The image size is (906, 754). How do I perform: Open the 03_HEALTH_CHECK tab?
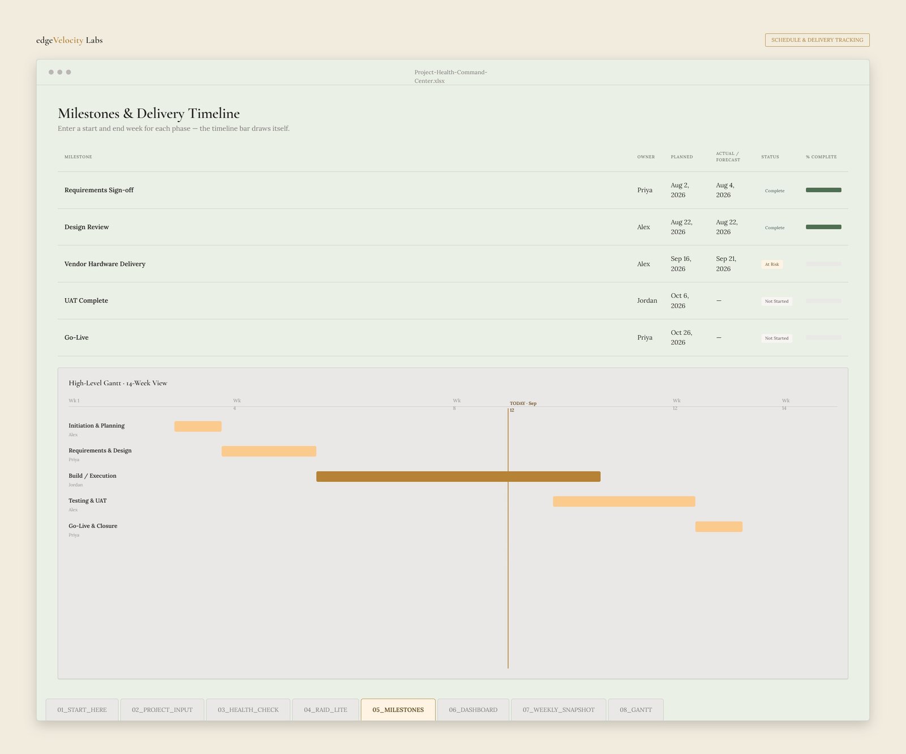point(248,709)
